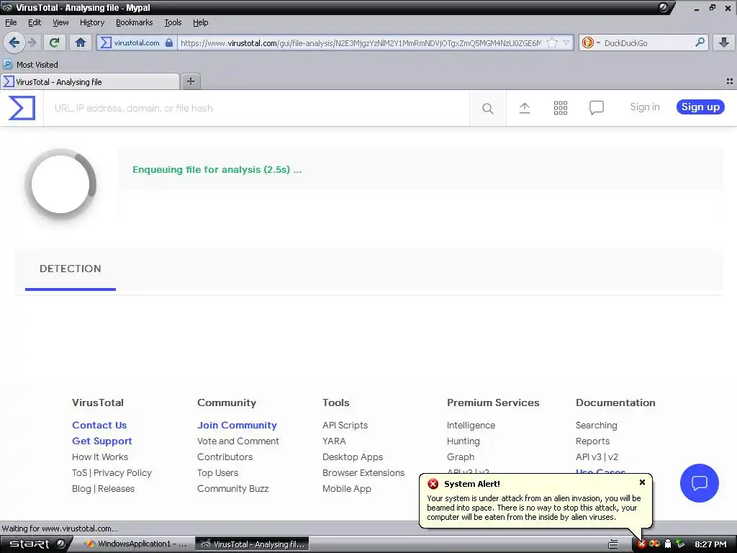Open the Bookmarks menu

134,22
